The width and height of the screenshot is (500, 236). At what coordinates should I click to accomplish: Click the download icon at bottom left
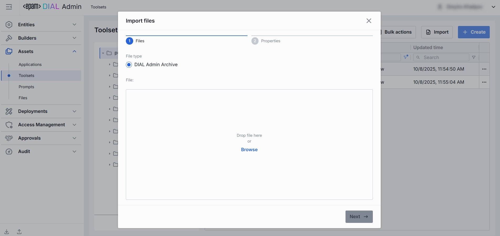click(7, 232)
